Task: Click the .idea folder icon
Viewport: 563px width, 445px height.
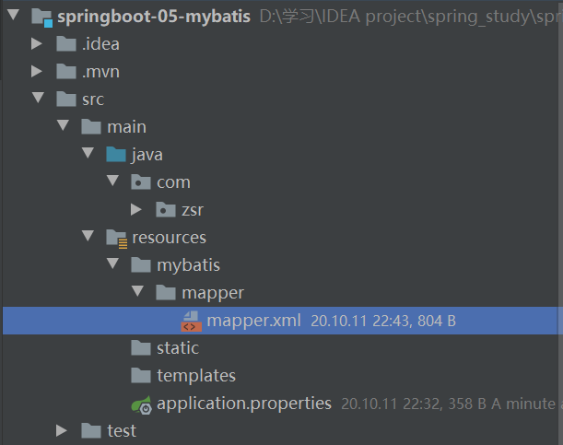Action: click(65, 44)
